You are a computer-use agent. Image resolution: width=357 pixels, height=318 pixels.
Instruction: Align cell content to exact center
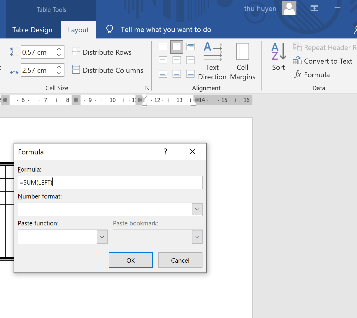(x=177, y=60)
